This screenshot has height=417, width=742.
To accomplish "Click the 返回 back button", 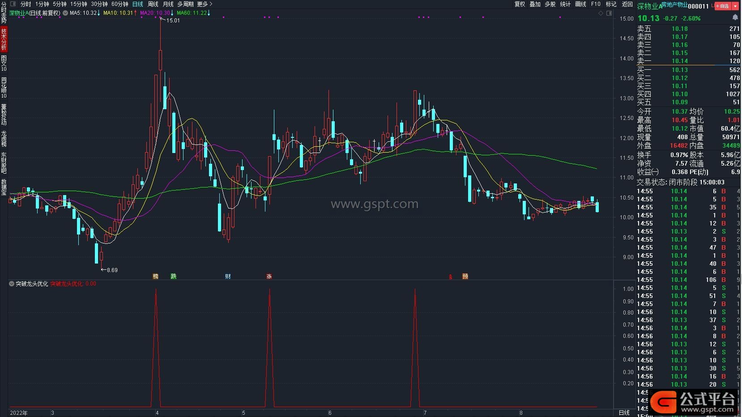I will coord(627,4).
